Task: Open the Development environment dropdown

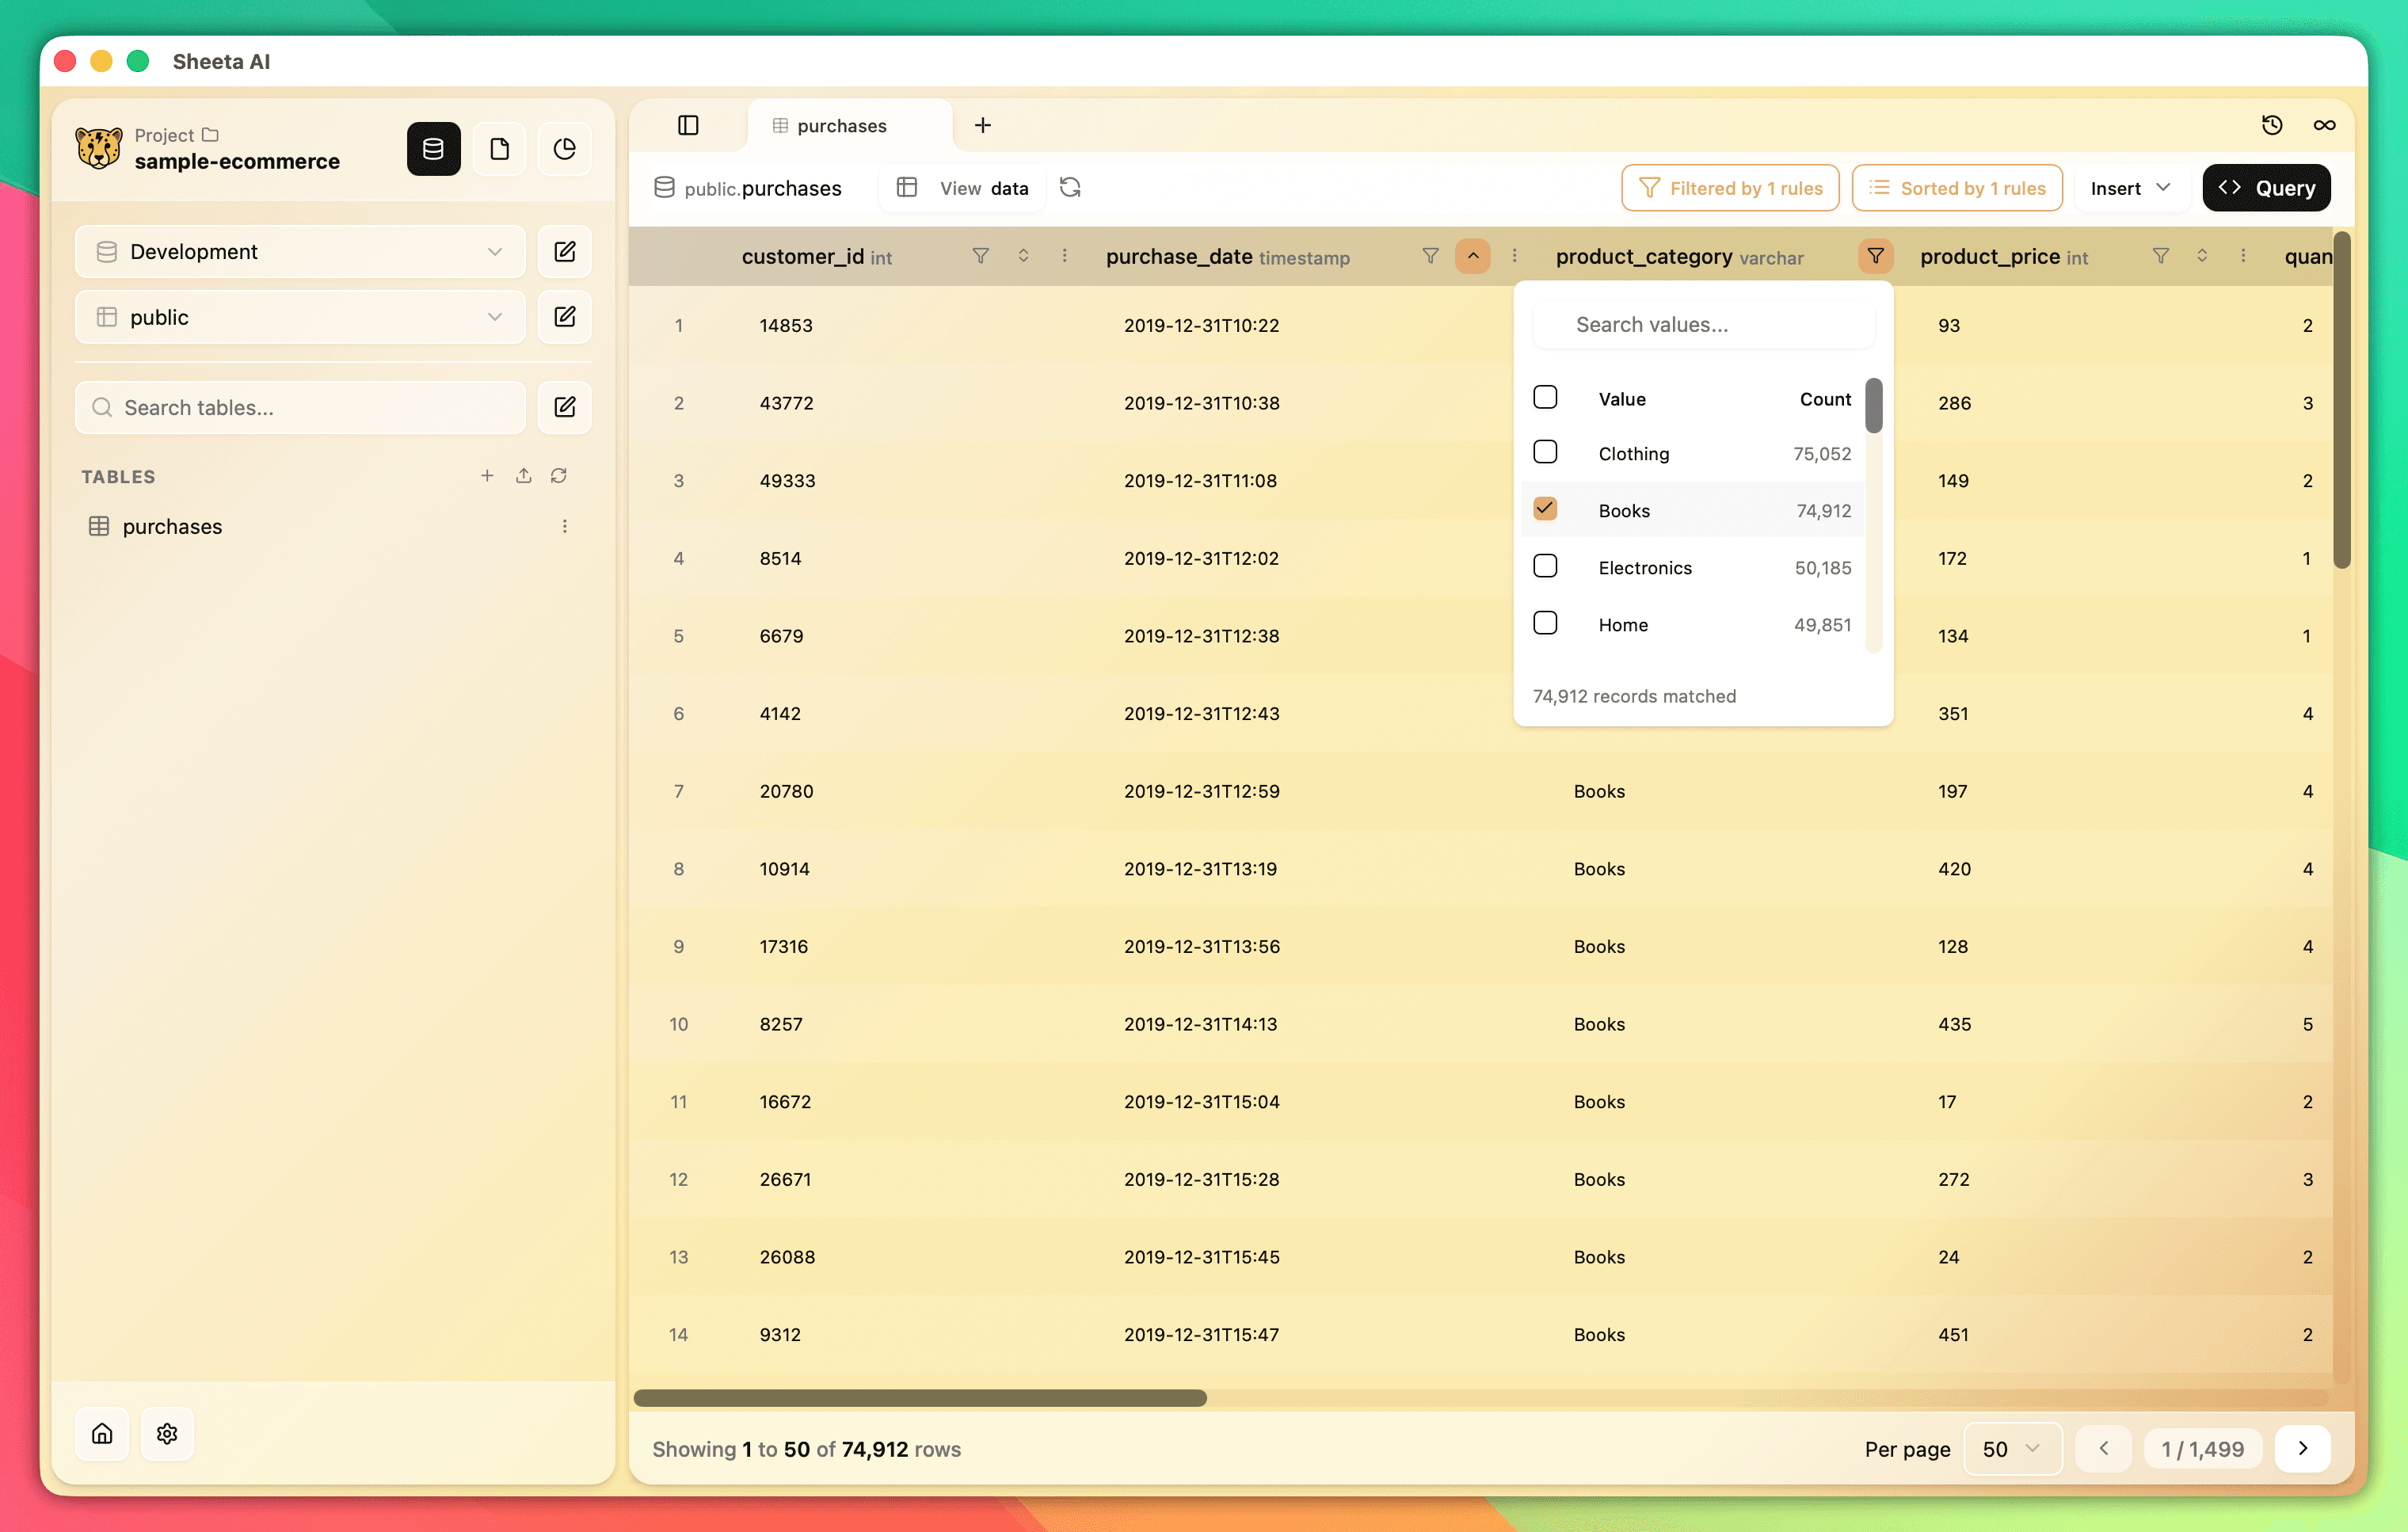Action: [299, 251]
